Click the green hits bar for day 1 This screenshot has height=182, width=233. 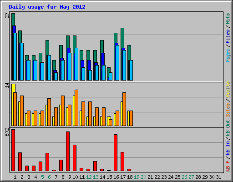tap(13, 20)
